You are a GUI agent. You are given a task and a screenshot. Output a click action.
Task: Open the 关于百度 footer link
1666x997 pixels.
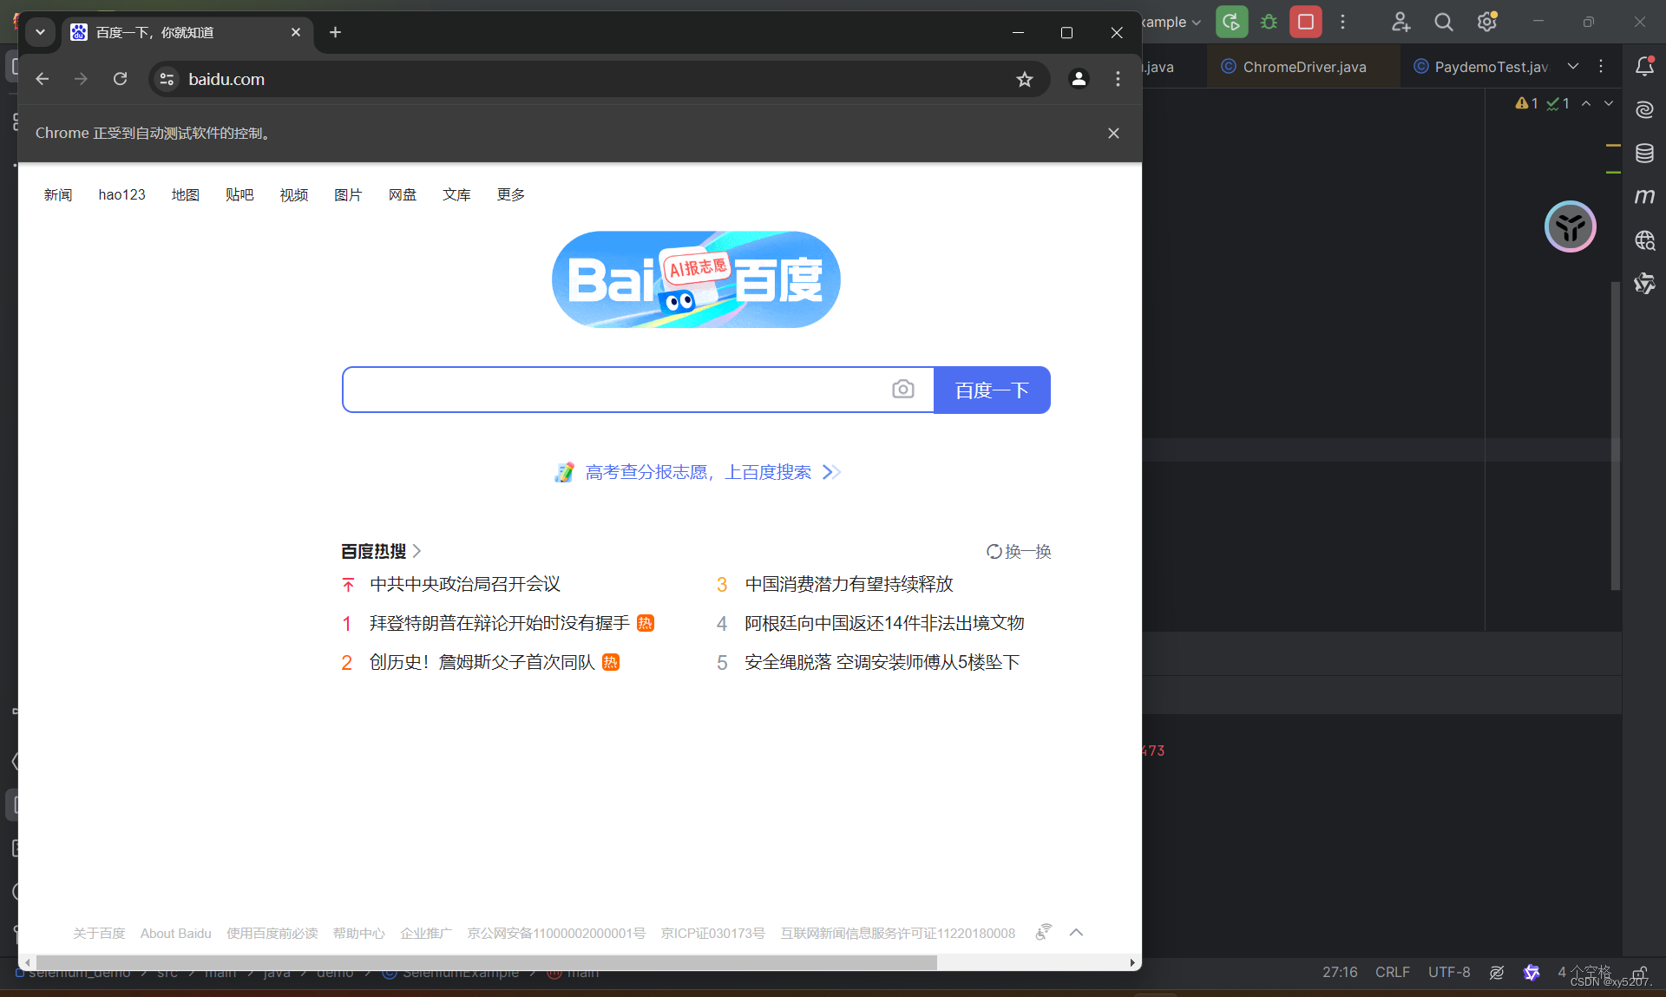[99, 933]
